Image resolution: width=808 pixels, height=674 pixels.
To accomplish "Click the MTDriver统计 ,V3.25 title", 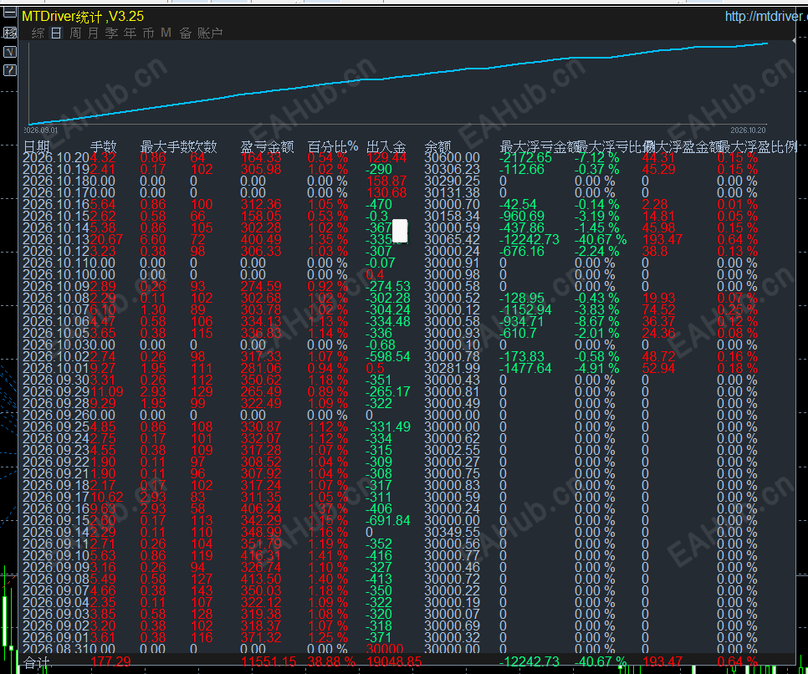I will pos(83,17).
